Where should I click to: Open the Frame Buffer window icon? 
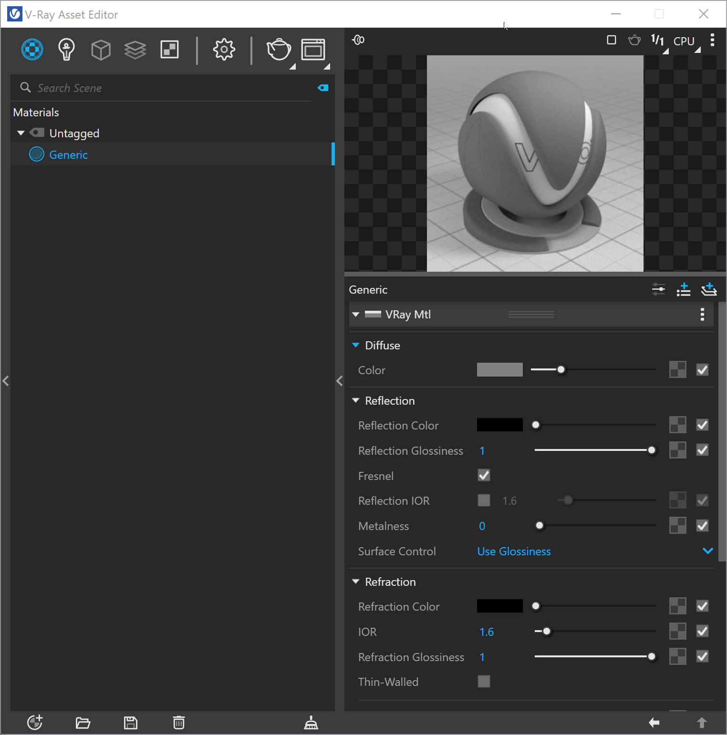313,50
